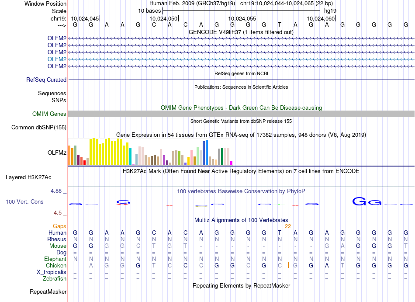
Task: Click the magenta bar at GTEx chart end
Action: 232,163
